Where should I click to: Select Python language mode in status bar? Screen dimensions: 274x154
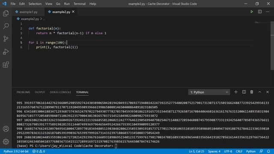coord(251,151)
